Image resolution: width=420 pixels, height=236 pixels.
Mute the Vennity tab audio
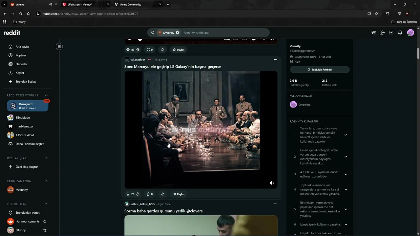(x=51, y=5)
